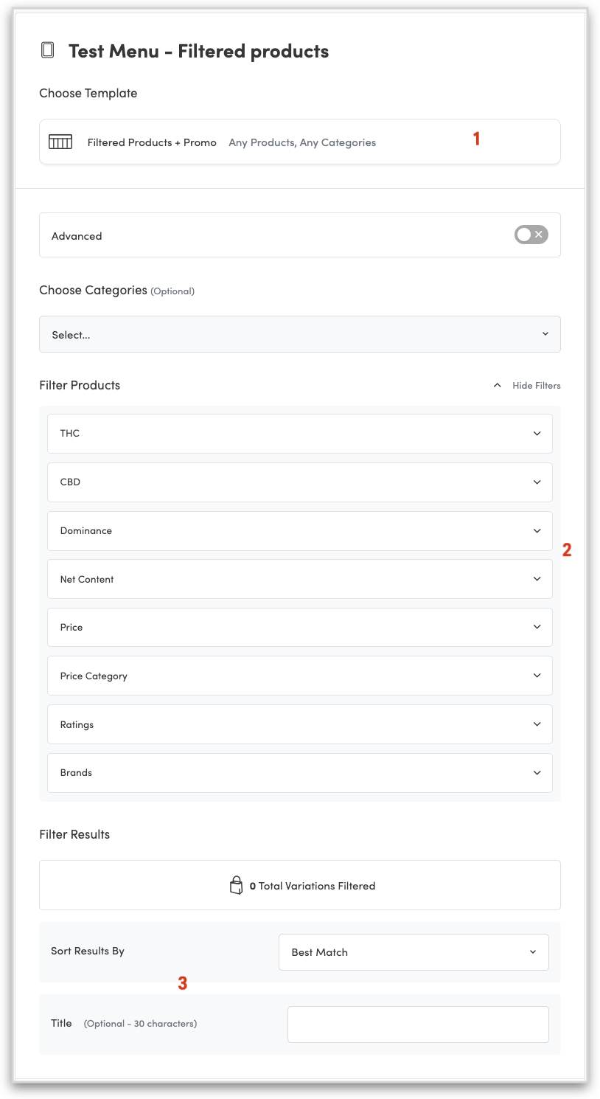Click the Filtered Products template grid icon
The width and height of the screenshot is (600, 1099).
[60, 142]
